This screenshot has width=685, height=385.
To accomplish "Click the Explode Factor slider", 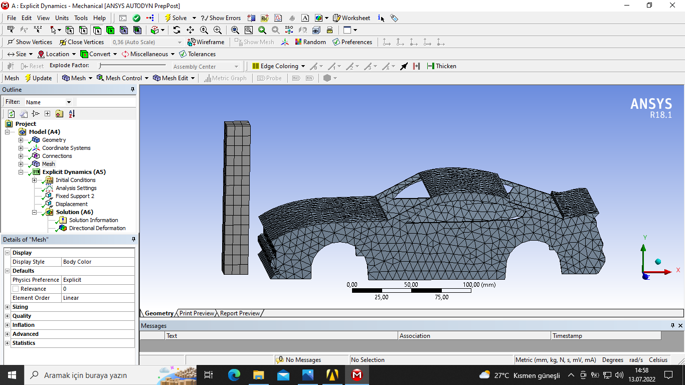I will point(132,66).
